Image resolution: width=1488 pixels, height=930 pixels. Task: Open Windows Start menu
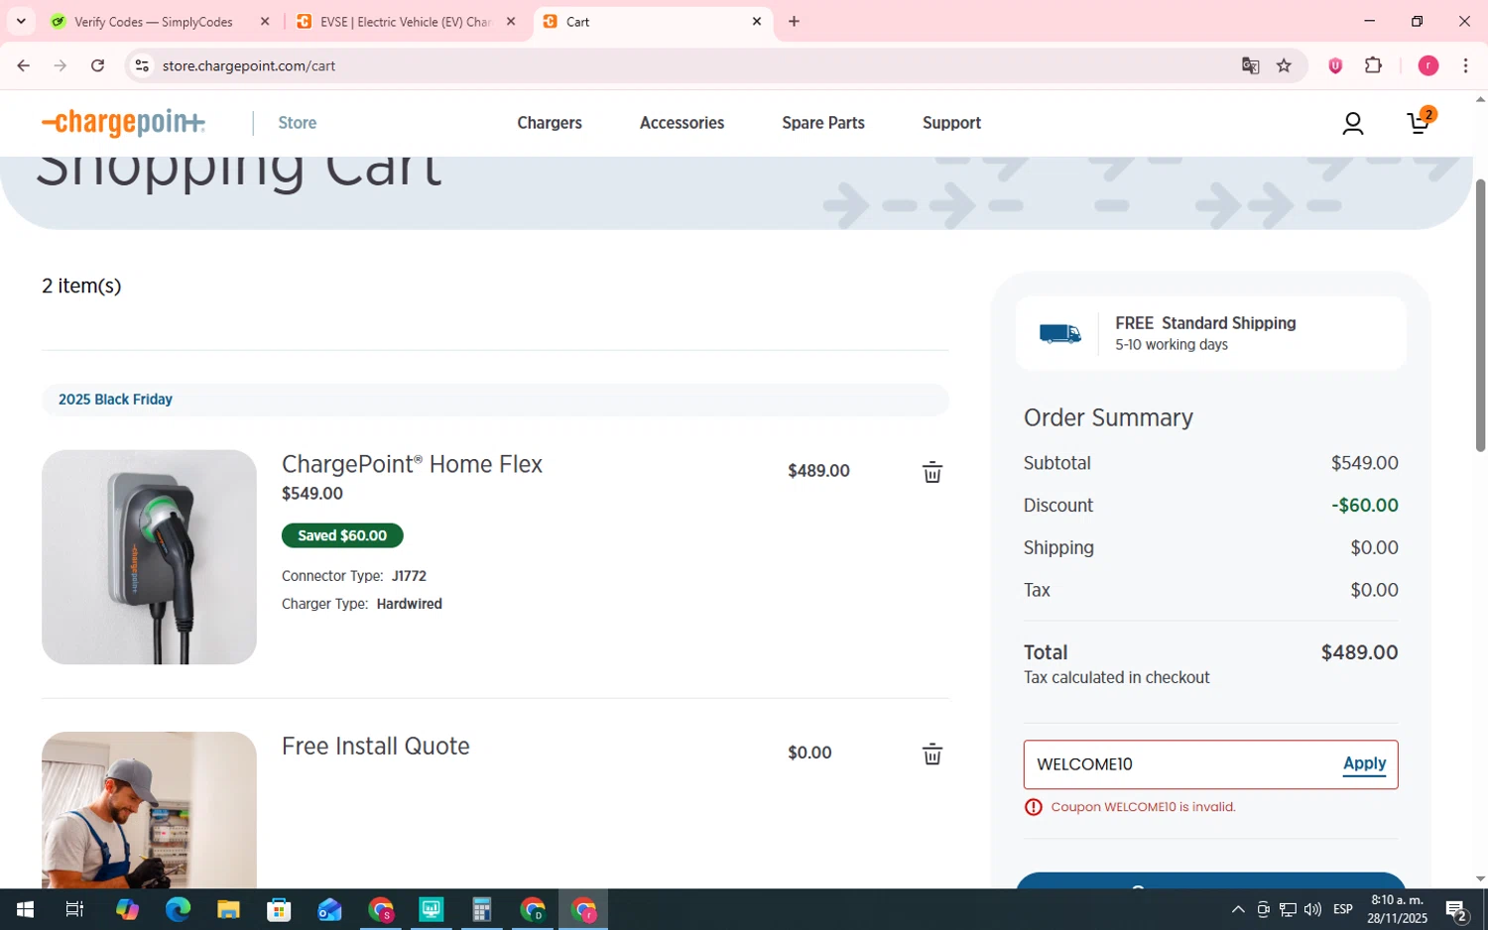25,909
